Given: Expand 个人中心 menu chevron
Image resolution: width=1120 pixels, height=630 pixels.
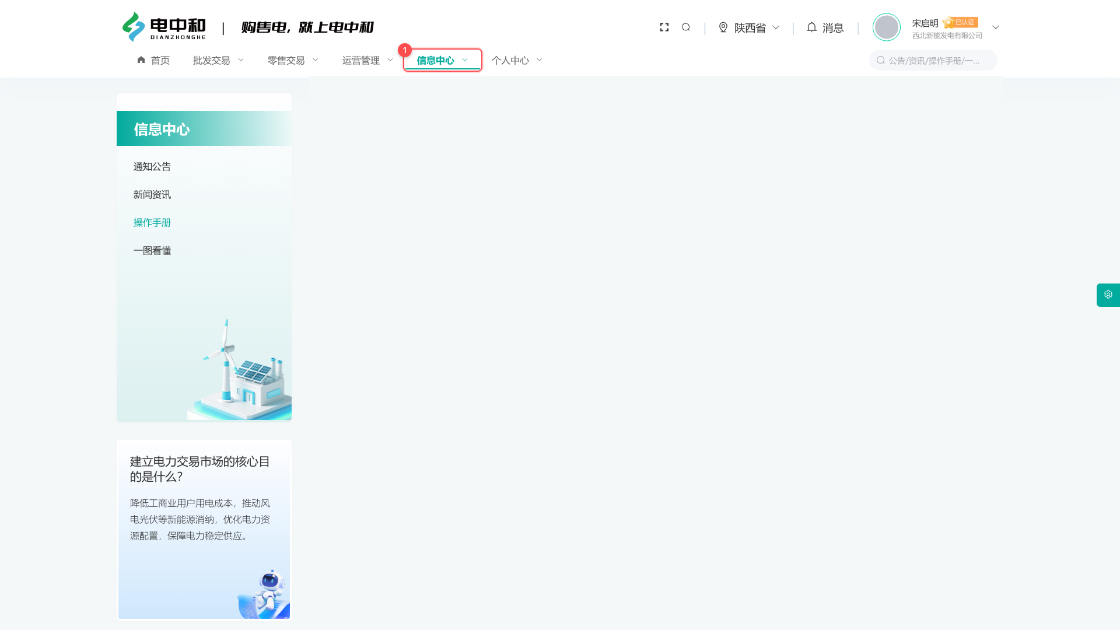Looking at the screenshot, I should (540, 60).
